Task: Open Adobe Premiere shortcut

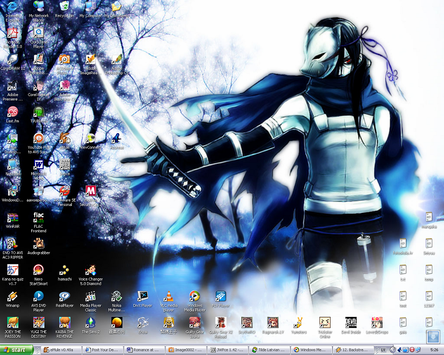Action: coord(12,86)
